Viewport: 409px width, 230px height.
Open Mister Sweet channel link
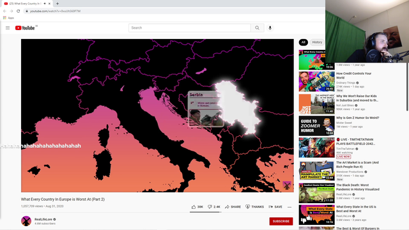tap(344, 123)
